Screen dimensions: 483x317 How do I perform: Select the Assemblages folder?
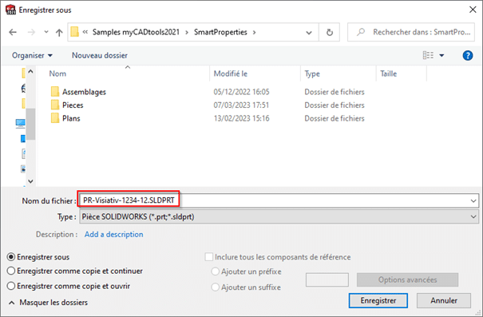tap(84, 92)
